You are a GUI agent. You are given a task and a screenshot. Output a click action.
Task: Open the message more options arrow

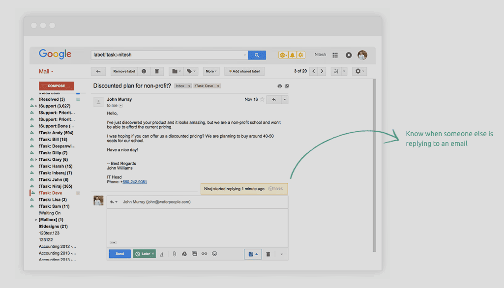point(285,100)
